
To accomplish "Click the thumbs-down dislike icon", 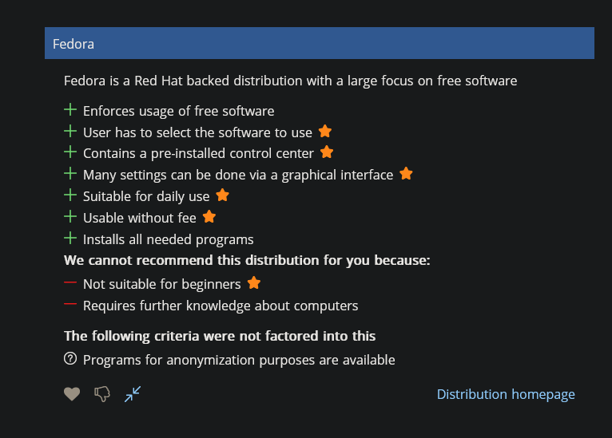I will pos(102,393).
